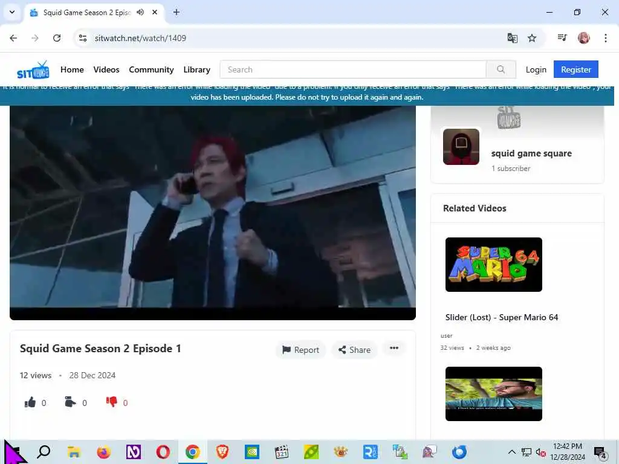Click the '28 Dec 2024' date

[x=92, y=375]
